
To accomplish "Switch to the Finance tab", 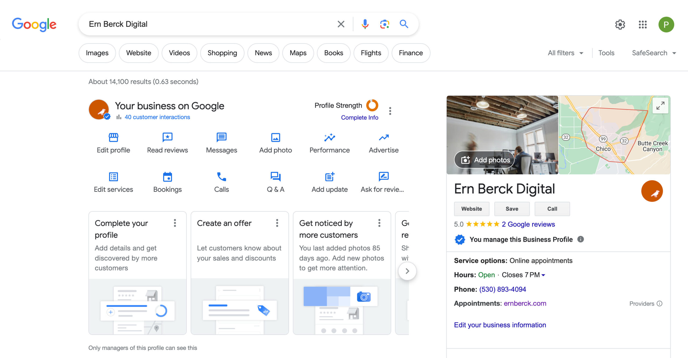I will (411, 53).
